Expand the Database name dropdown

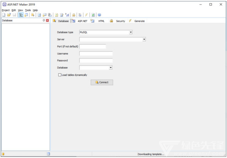tap(111, 68)
